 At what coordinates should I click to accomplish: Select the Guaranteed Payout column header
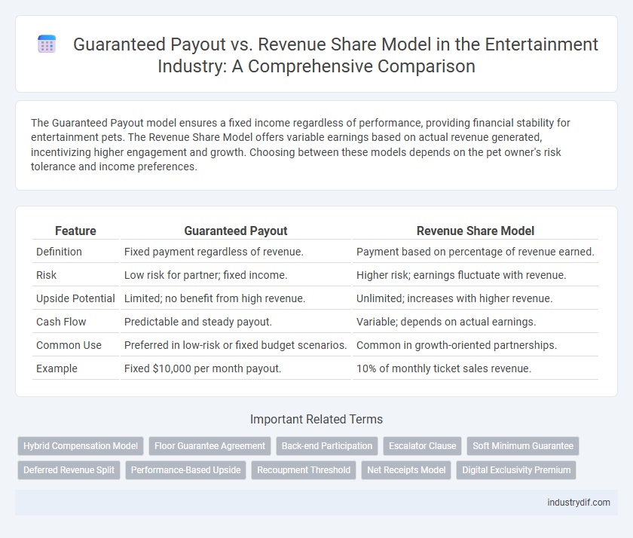(236, 231)
